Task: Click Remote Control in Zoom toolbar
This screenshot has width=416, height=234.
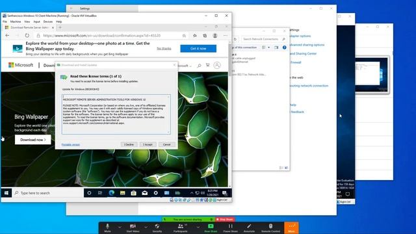Action: pyautogui.click(x=270, y=227)
